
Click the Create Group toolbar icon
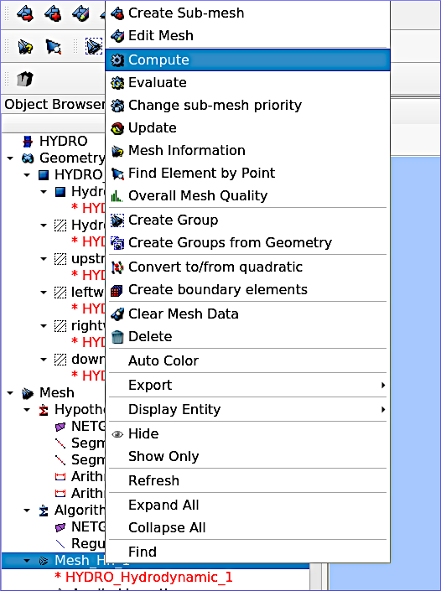(93, 46)
